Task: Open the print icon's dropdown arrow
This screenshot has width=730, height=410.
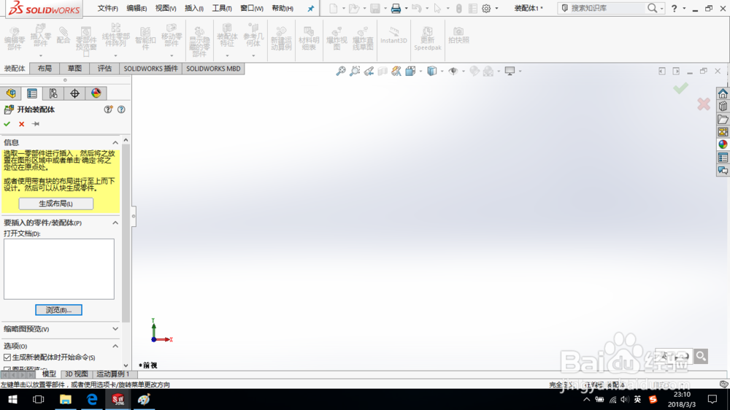Action: click(406, 8)
